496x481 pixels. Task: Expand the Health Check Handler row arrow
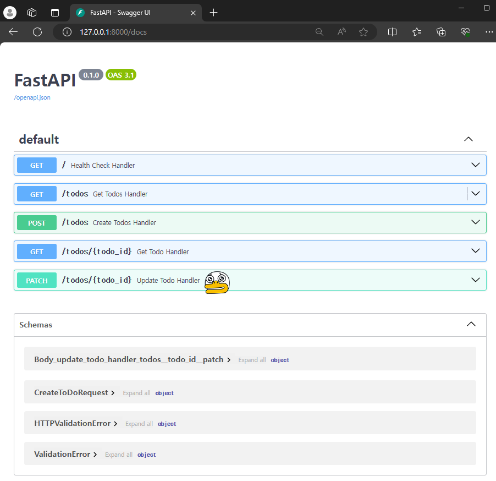(476, 165)
